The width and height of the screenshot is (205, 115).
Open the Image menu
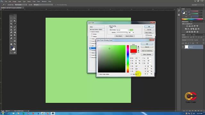(x=14, y=1)
